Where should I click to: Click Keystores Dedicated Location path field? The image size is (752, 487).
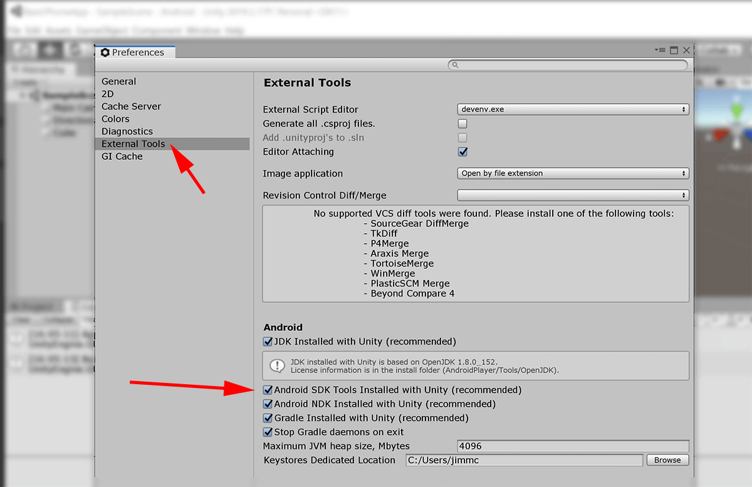(x=524, y=460)
